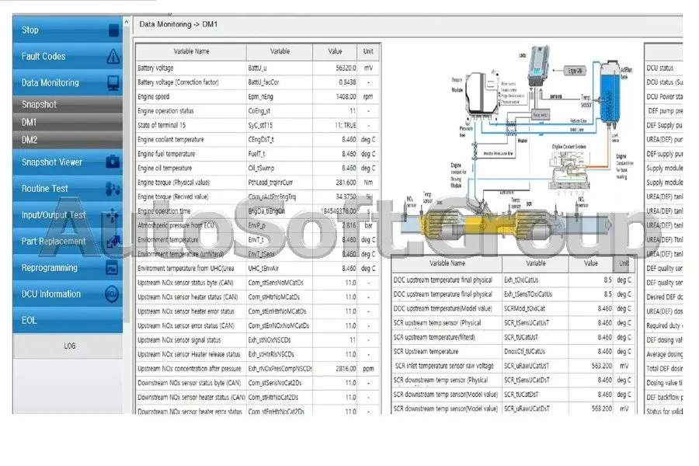The width and height of the screenshot is (699, 466).
Task: Open the Data Monitoring section
Action: tap(68, 82)
